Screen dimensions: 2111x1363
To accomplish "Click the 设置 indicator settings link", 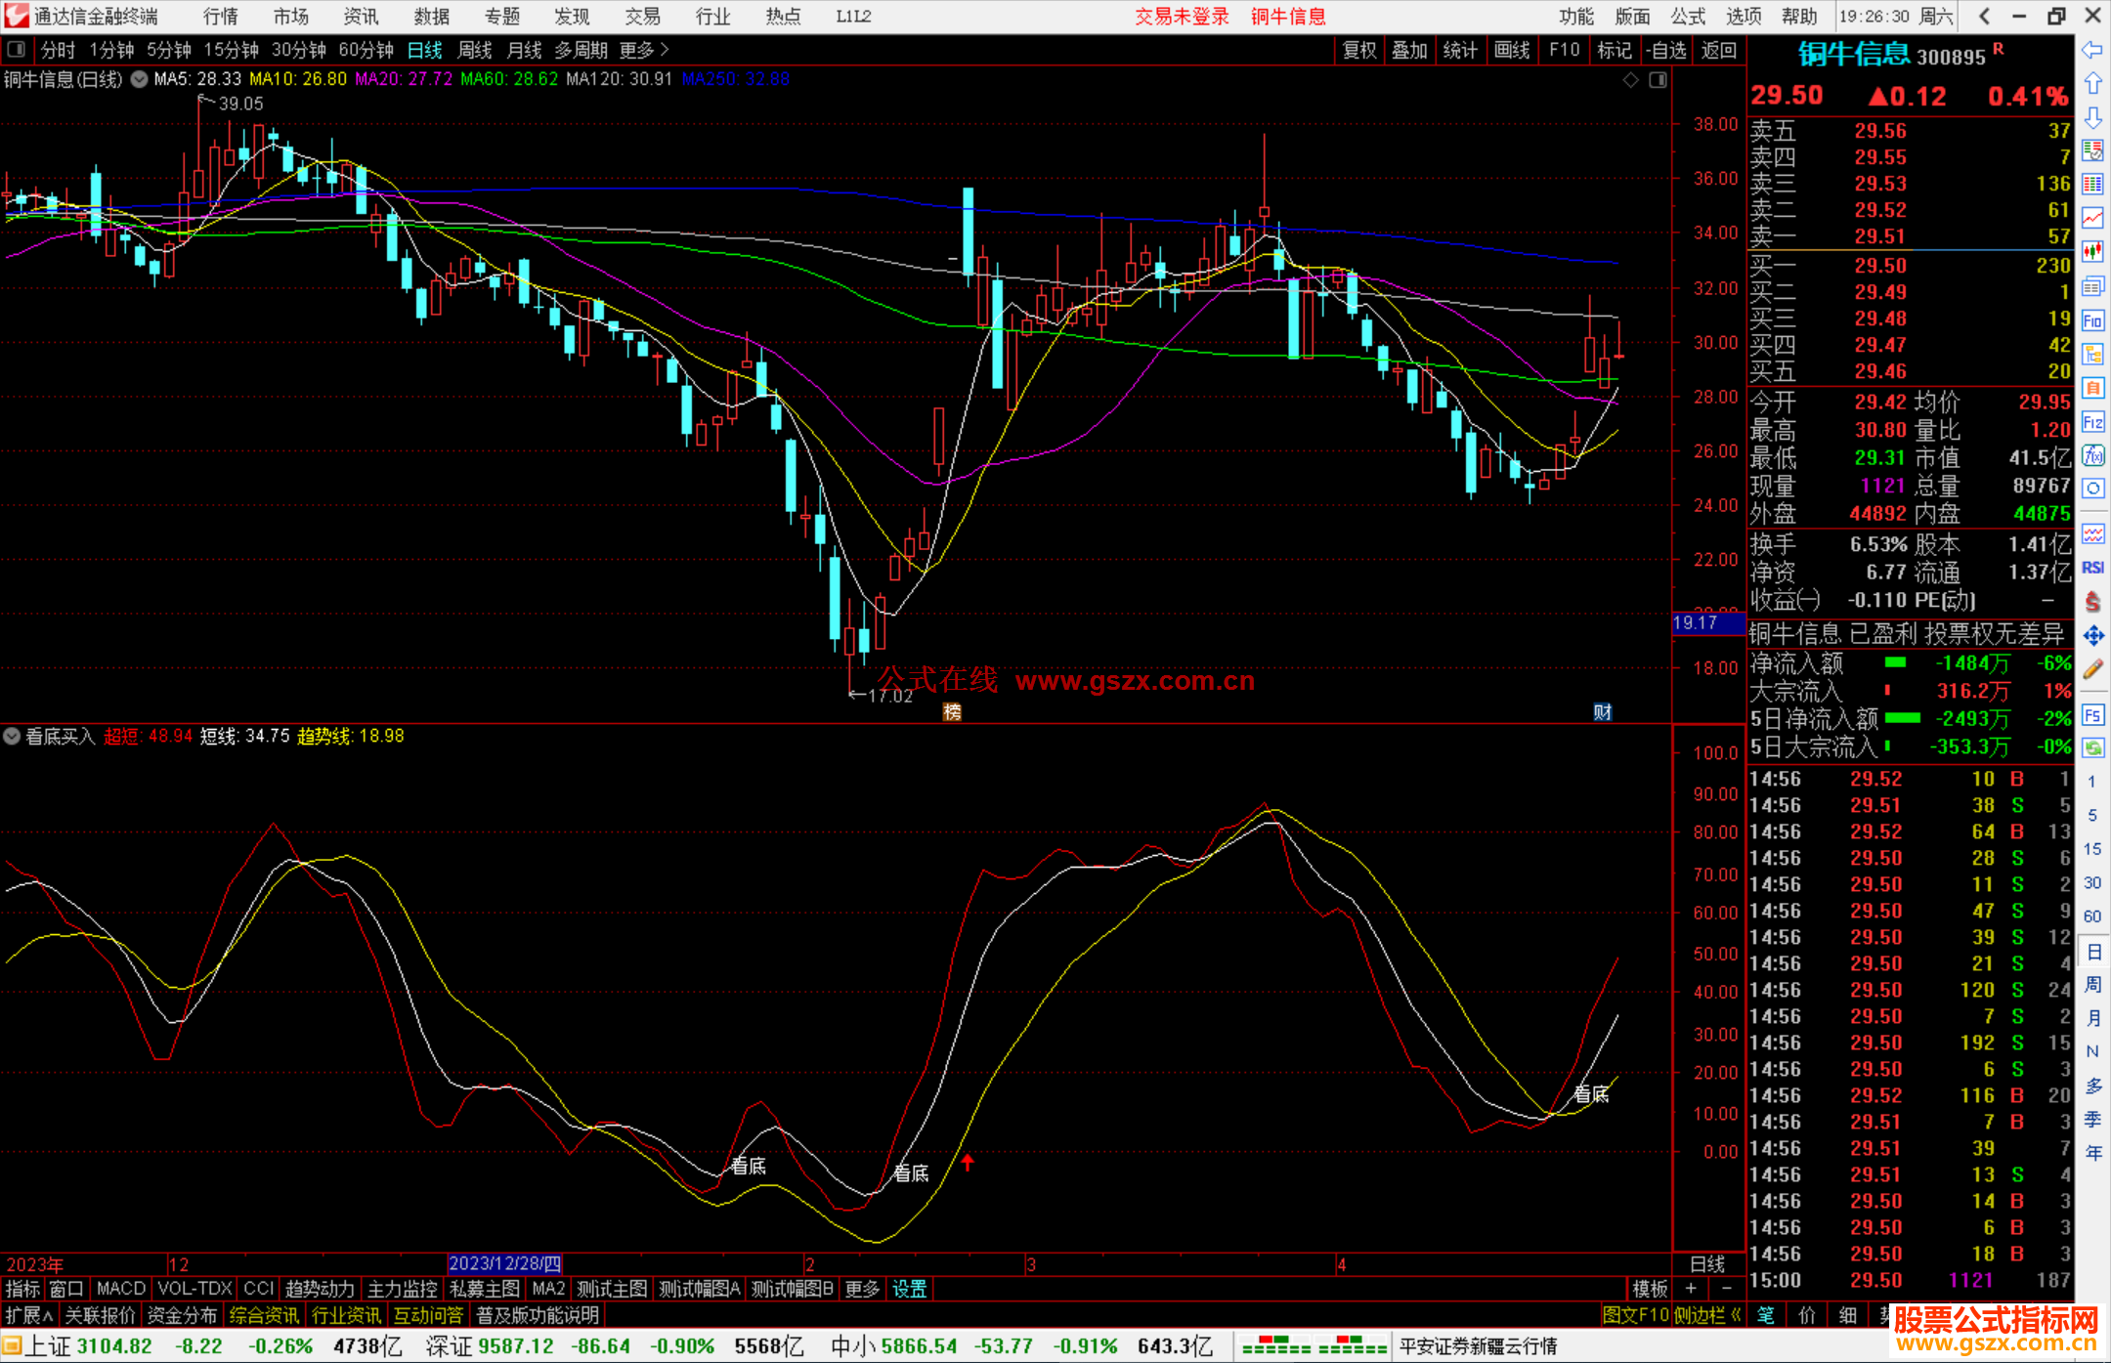I will tap(909, 1289).
